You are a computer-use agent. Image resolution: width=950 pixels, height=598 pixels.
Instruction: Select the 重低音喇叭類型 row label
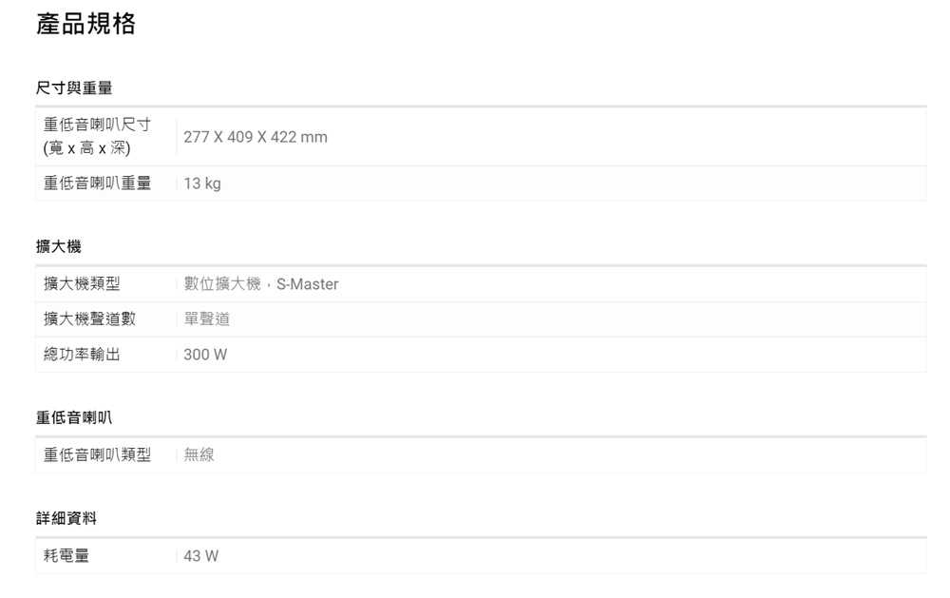coord(97,455)
